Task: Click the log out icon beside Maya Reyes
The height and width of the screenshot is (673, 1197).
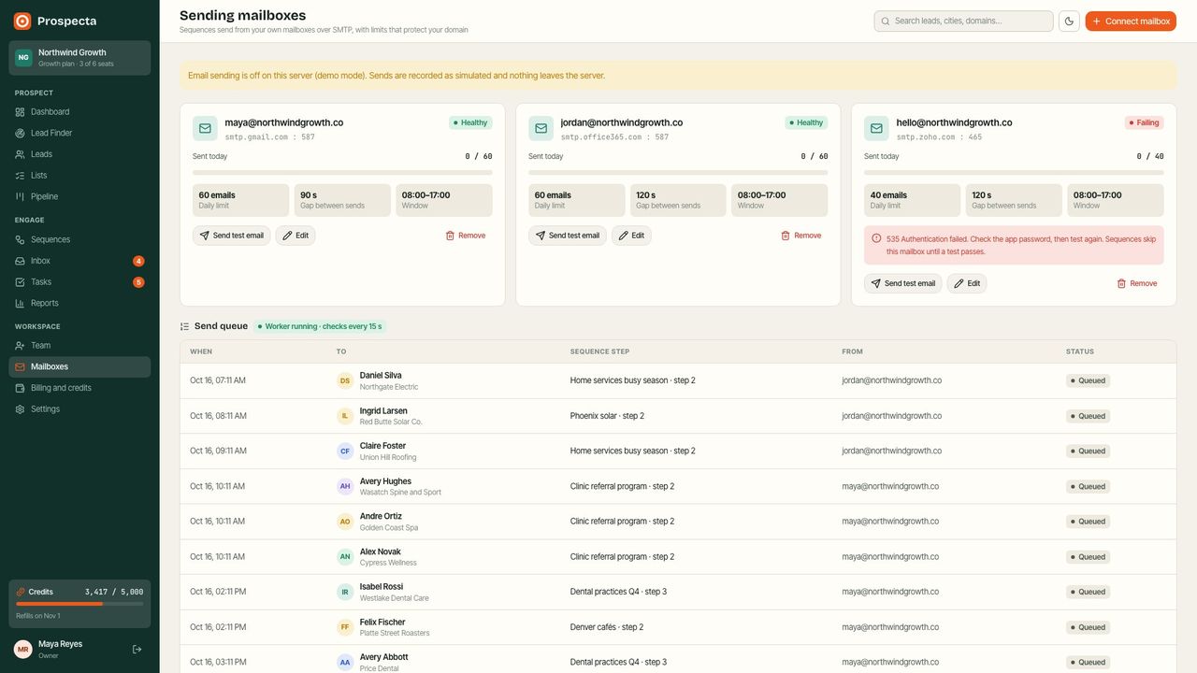Action: point(137,649)
